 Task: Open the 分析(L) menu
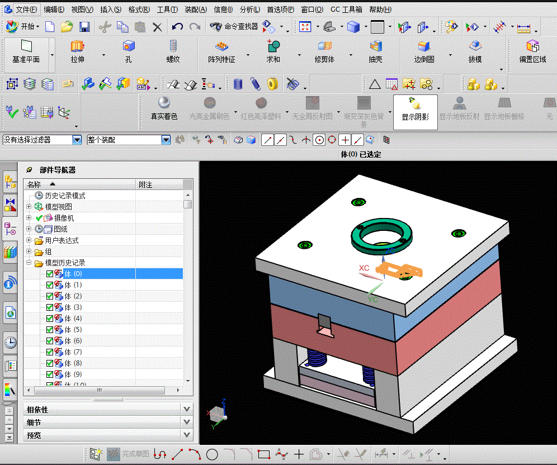249,10
